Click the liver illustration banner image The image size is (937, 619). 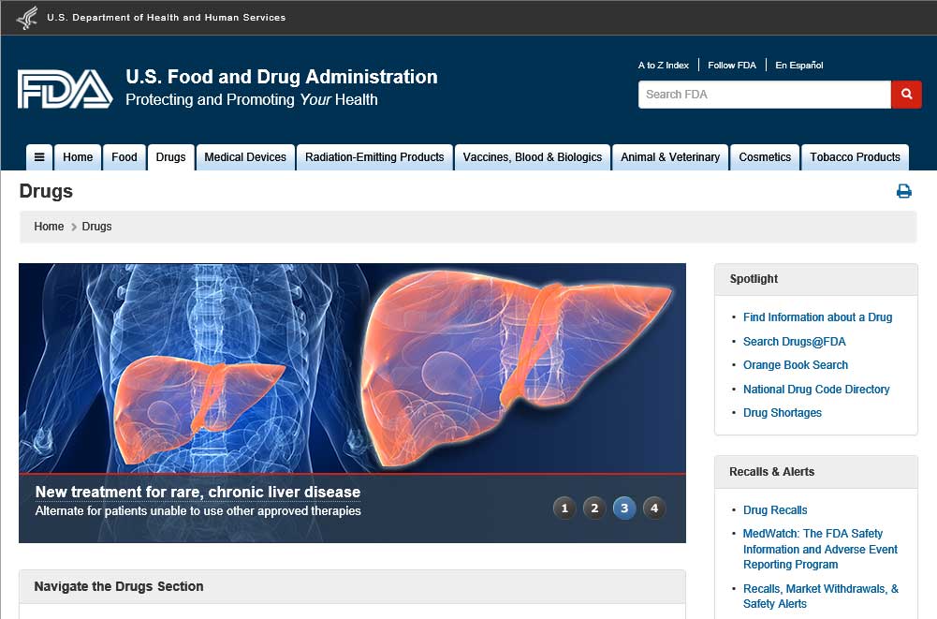point(352,365)
